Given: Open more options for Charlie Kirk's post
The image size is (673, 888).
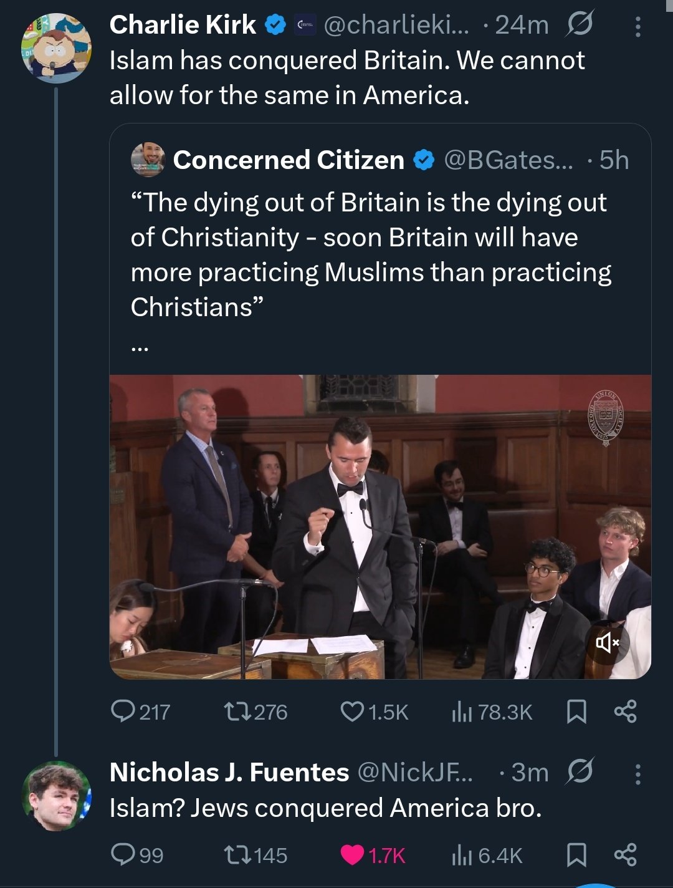Looking at the screenshot, I should pyautogui.click(x=637, y=26).
